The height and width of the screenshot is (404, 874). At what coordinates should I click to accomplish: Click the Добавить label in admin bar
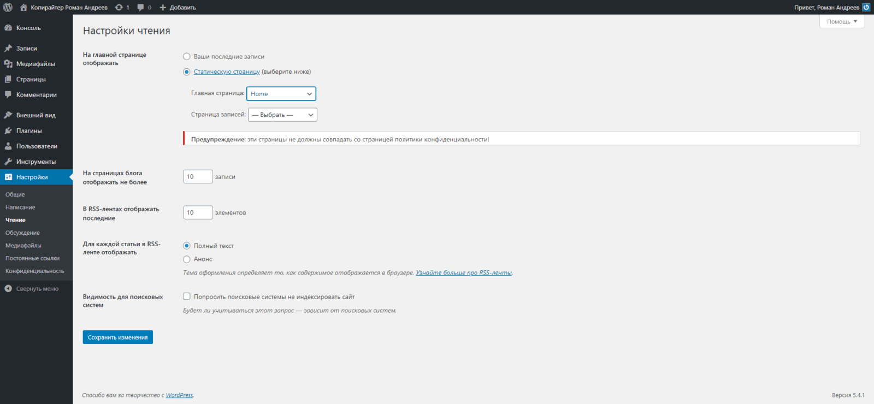click(x=182, y=7)
